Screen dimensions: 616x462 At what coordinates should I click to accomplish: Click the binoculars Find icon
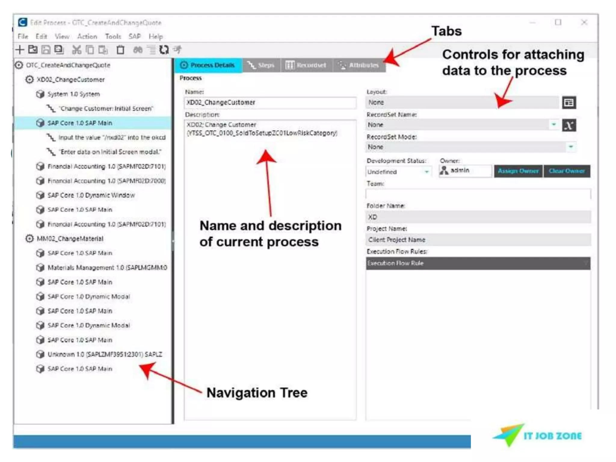click(138, 50)
